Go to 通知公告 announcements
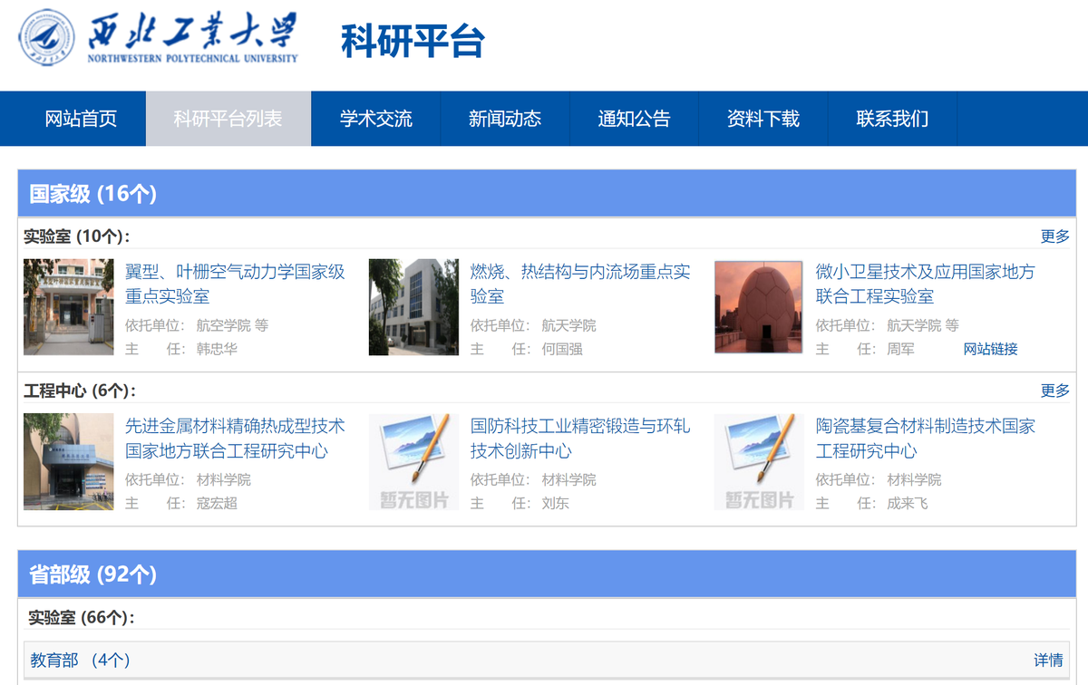Viewport: 1088px width, 685px height. [x=633, y=119]
